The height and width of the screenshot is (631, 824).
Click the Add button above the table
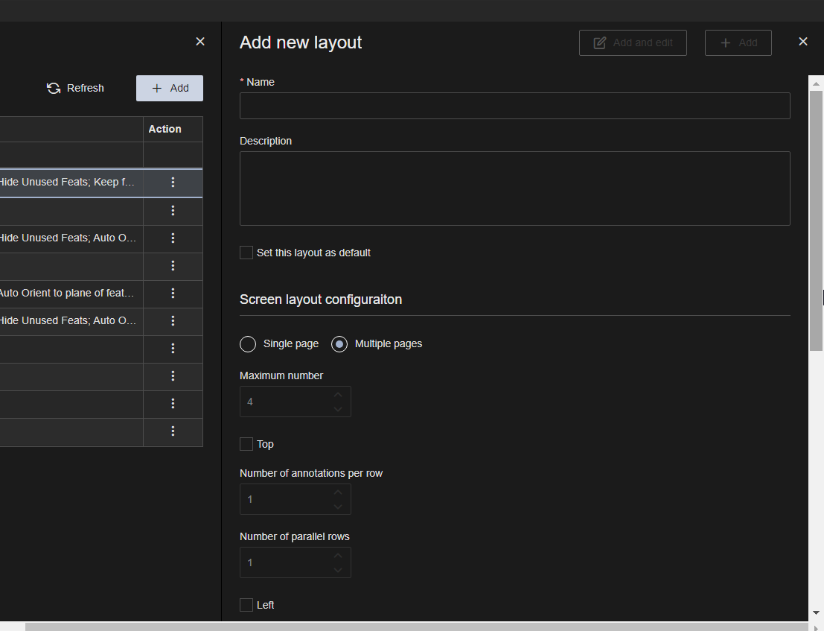pos(170,88)
